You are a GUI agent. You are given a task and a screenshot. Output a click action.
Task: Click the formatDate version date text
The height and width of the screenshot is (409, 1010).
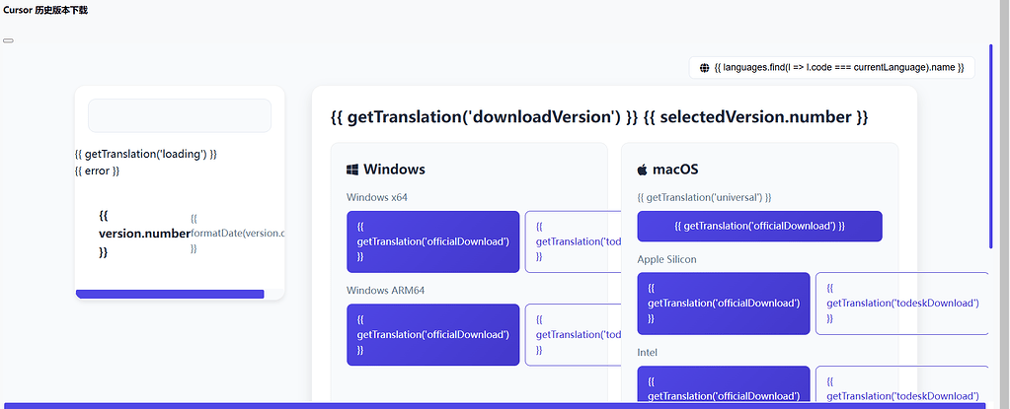pos(238,234)
